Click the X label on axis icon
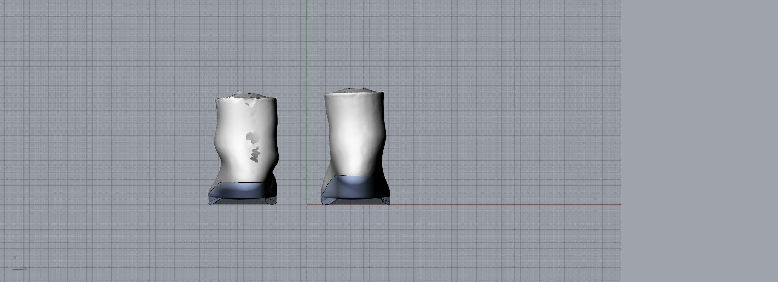 pyautogui.click(x=25, y=269)
